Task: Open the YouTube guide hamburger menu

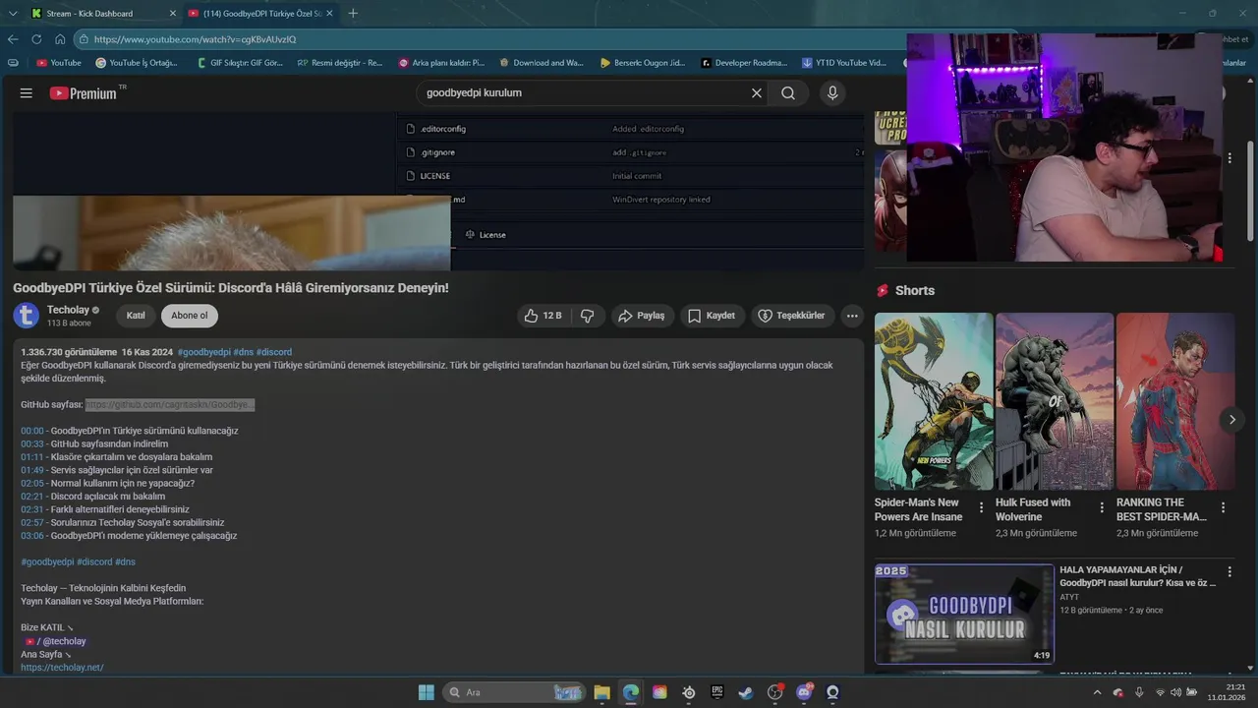Action: click(27, 93)
